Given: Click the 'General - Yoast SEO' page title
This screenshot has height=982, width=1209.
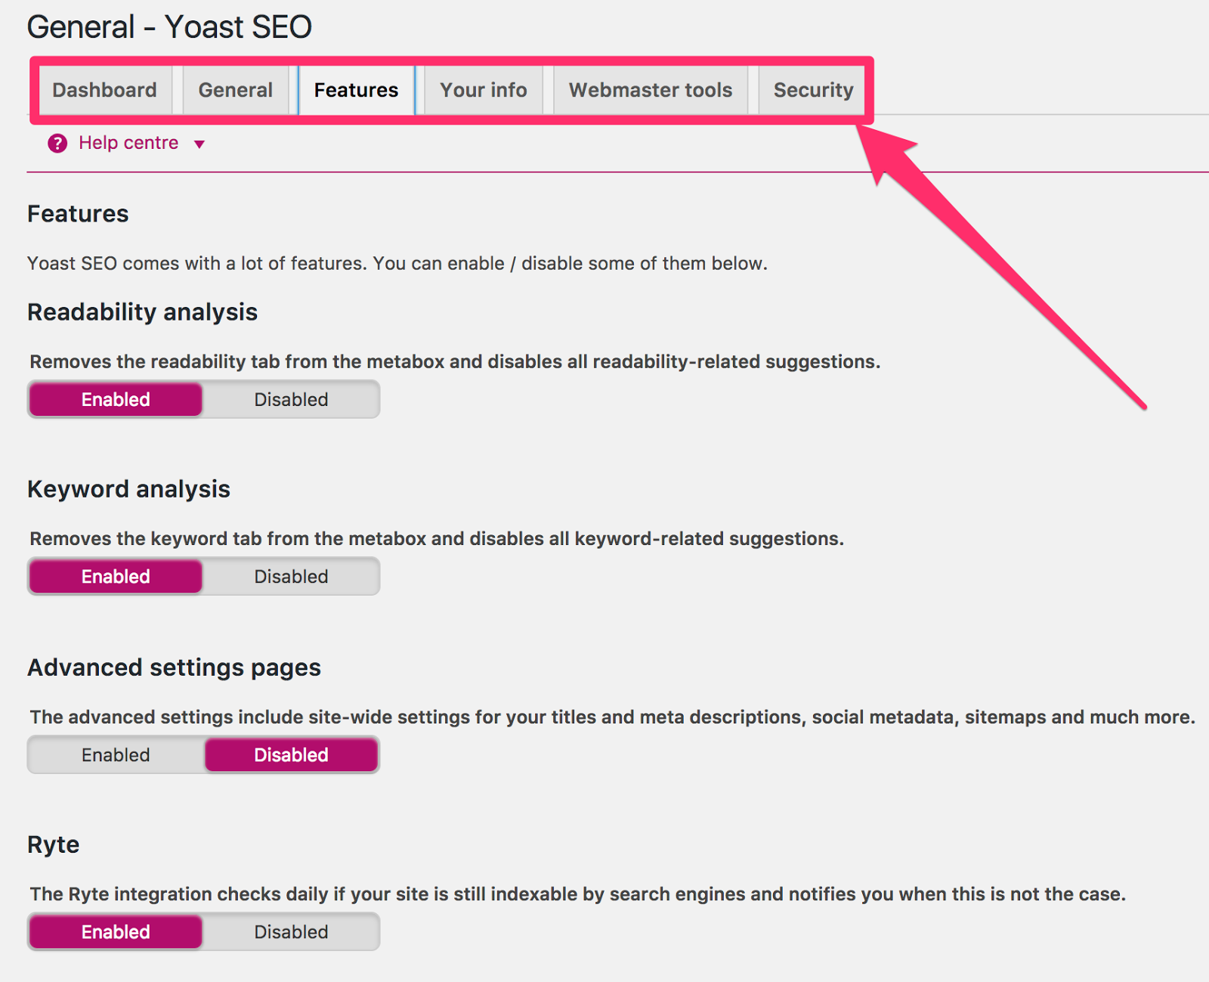Looking at the screenshot, I should (x=169, y=27).
